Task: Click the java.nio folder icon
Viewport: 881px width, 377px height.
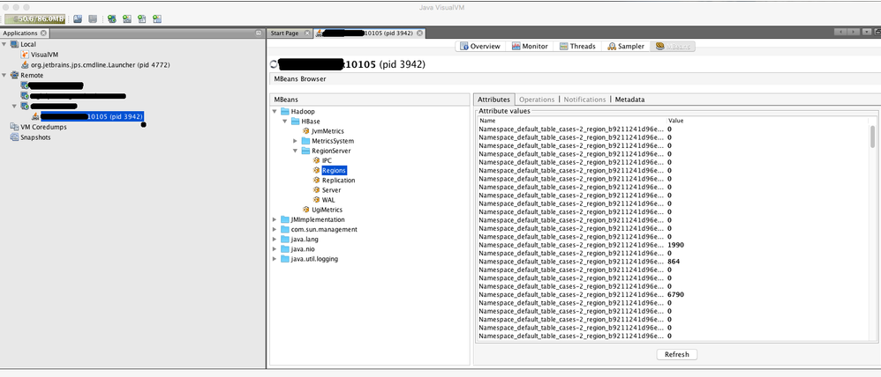Action: pyautogui.click(x=285, y=249)
